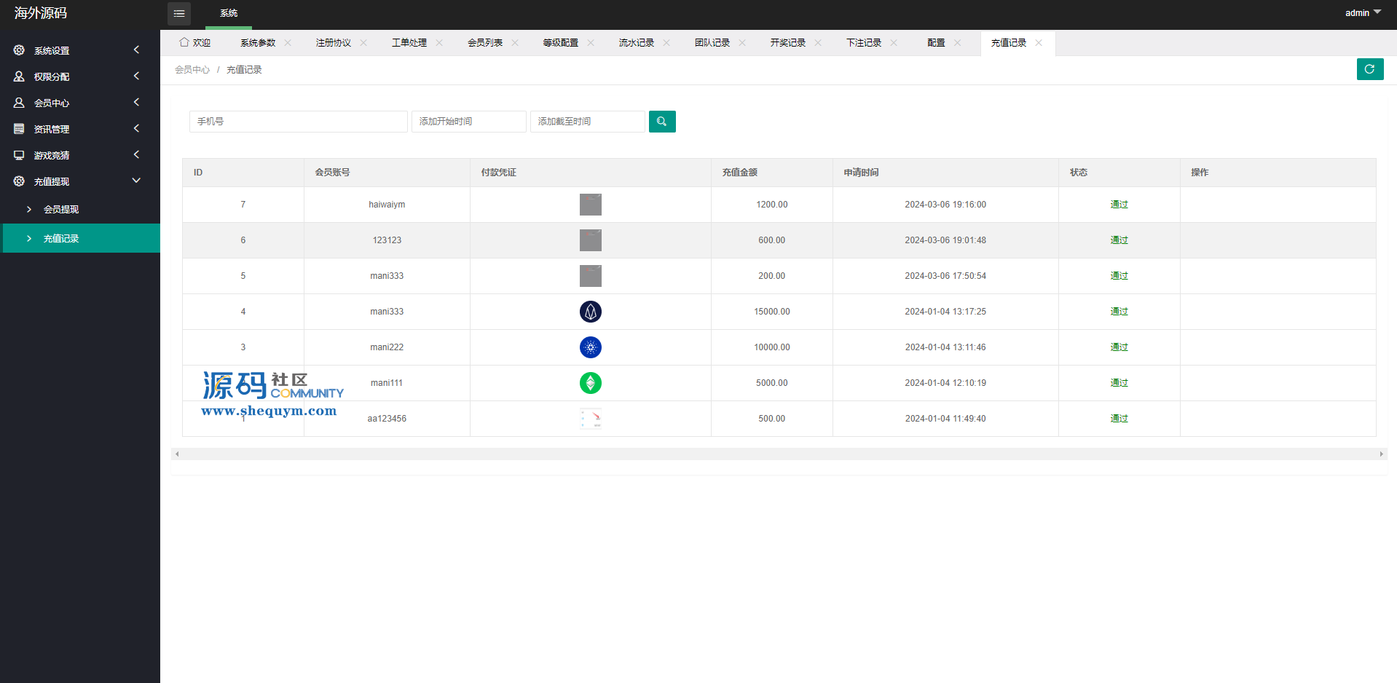This screenshot has width=1397, height=683.
Task: Close the 团队记录 tab
Action: coord(742,43)
